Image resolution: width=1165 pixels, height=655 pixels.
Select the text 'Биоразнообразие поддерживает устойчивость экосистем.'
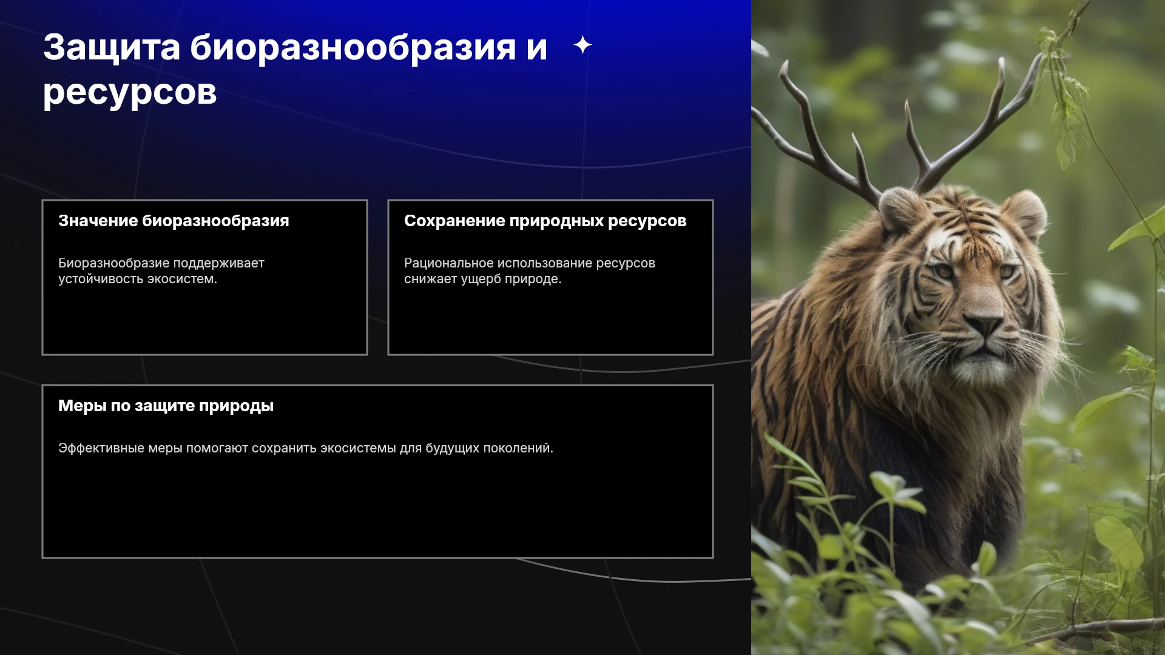click(x=161, y=271)
